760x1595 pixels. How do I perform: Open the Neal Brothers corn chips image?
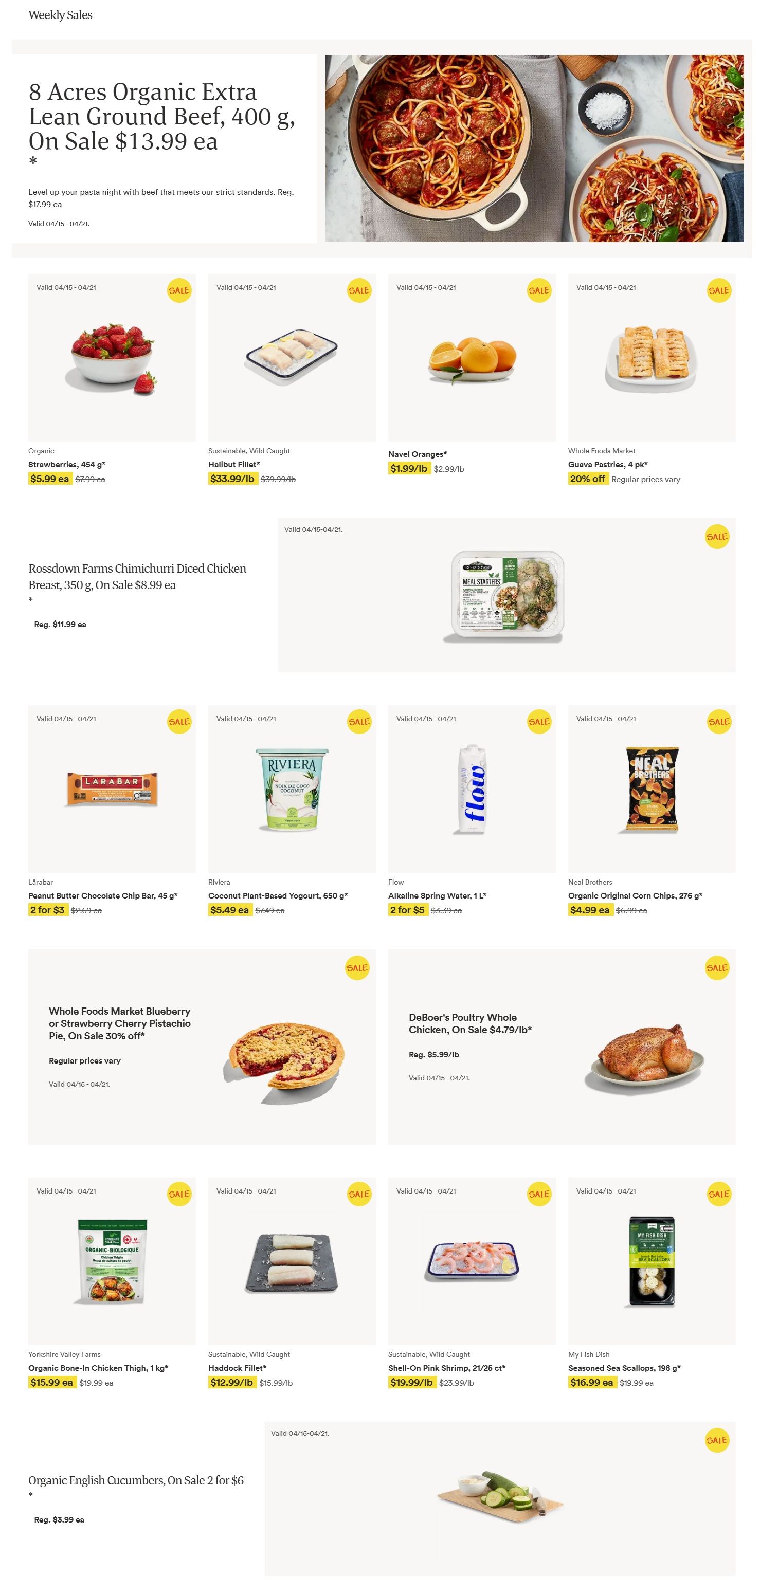point(652,790)
